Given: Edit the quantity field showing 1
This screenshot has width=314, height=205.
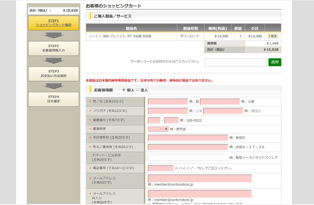Looking at the screenshot, I should point(238,36).
